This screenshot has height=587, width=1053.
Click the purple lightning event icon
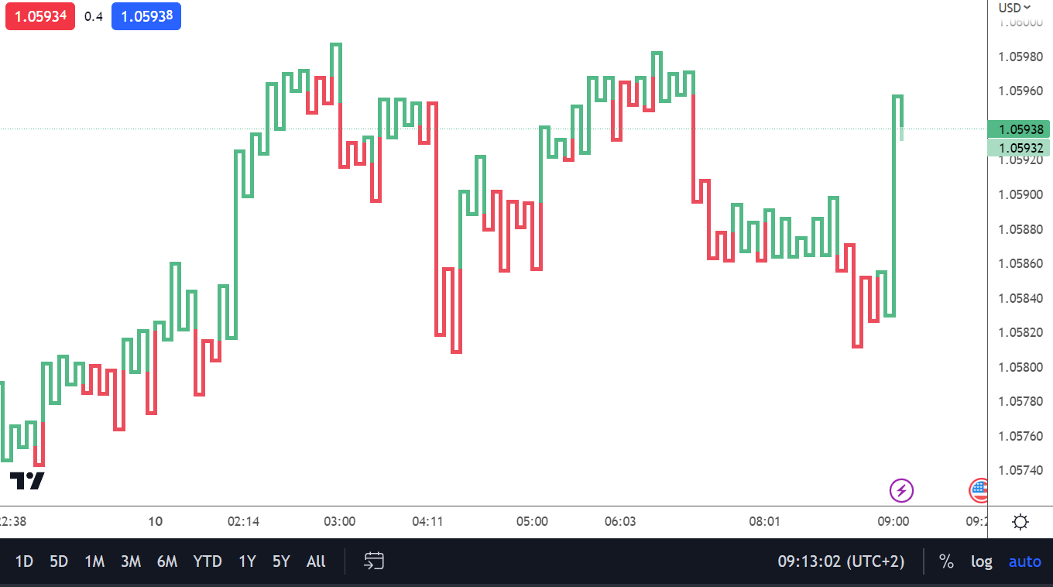click(901, 489)
